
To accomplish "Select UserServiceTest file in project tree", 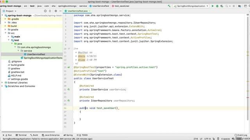I will pos(36,54).
